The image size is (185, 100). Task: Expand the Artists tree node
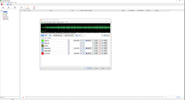tap(2, 14)
